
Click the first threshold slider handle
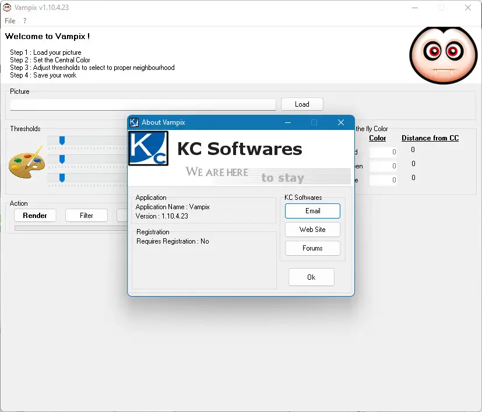point(62,140)
